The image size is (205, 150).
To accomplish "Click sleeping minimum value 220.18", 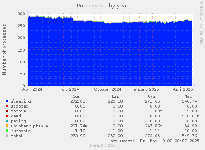I will pos(115,101).
